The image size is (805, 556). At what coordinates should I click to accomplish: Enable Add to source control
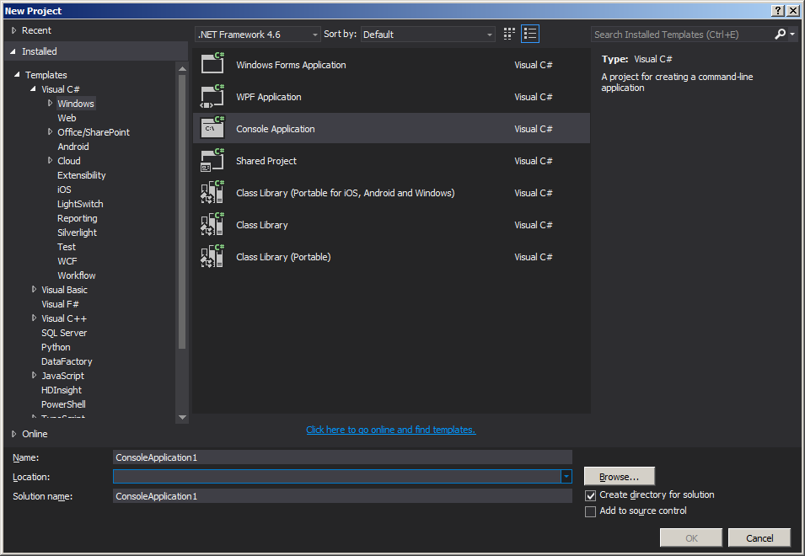point(591,511)
